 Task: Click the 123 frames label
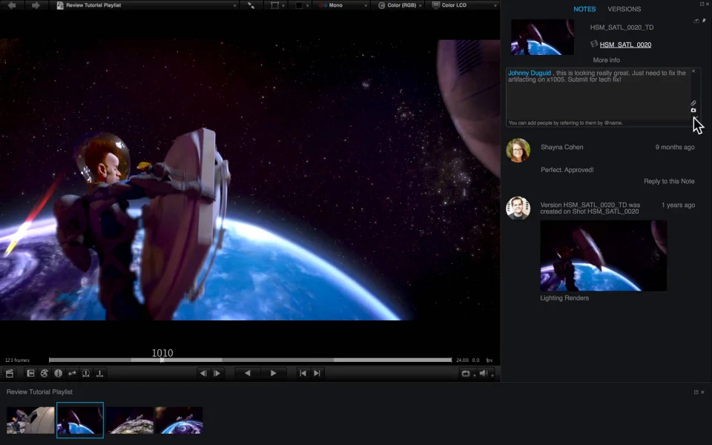pyautogui.click(x=17, y=360)
